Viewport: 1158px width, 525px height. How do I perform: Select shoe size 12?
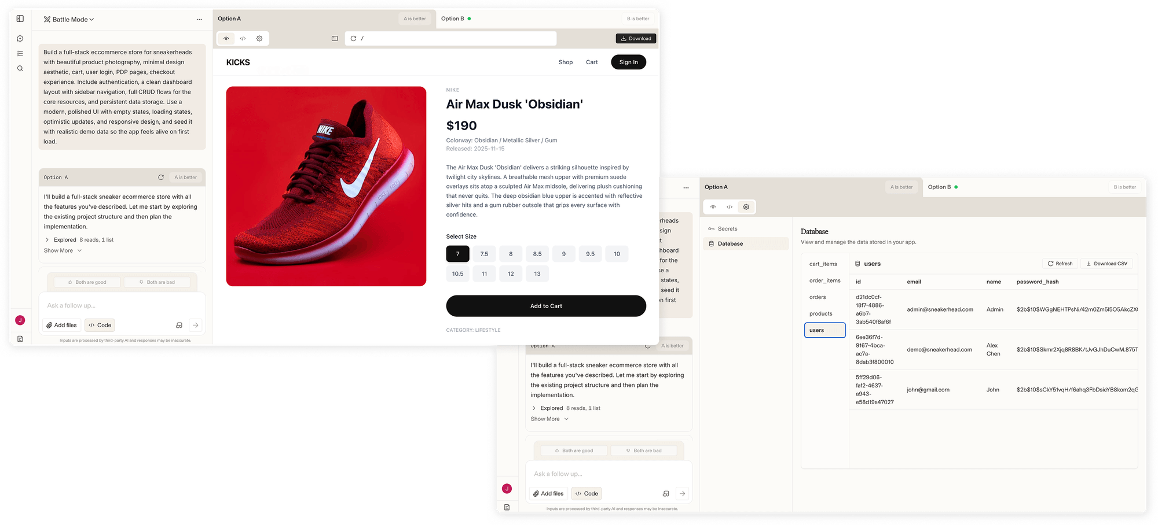511,274
